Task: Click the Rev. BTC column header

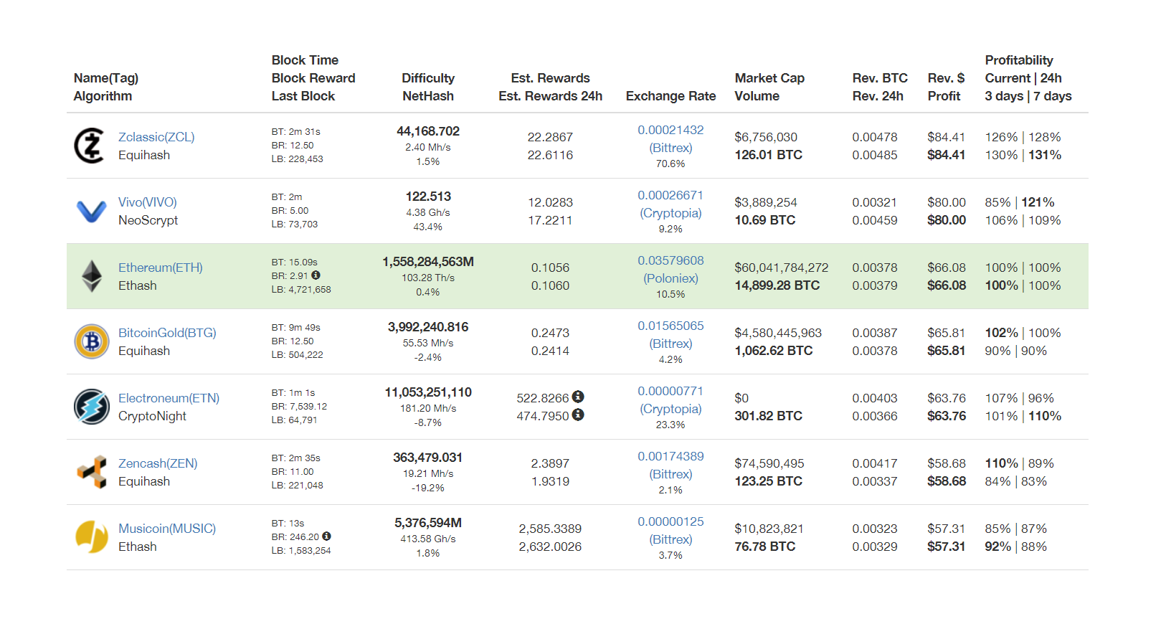Action: tap(880, 78)
